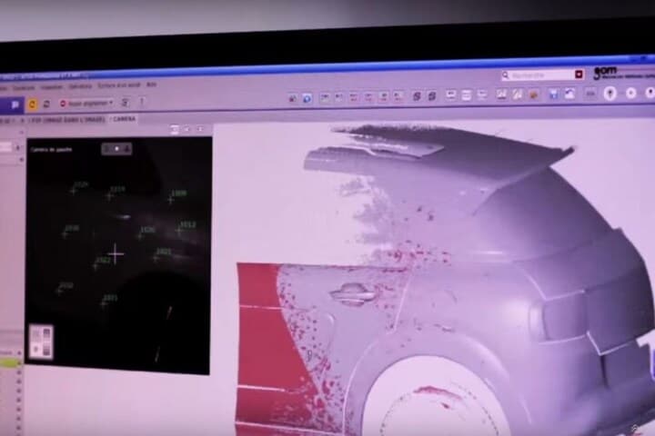Switch to the CAMERA tab
The image size is (655, 436).
tap(124, 119)
